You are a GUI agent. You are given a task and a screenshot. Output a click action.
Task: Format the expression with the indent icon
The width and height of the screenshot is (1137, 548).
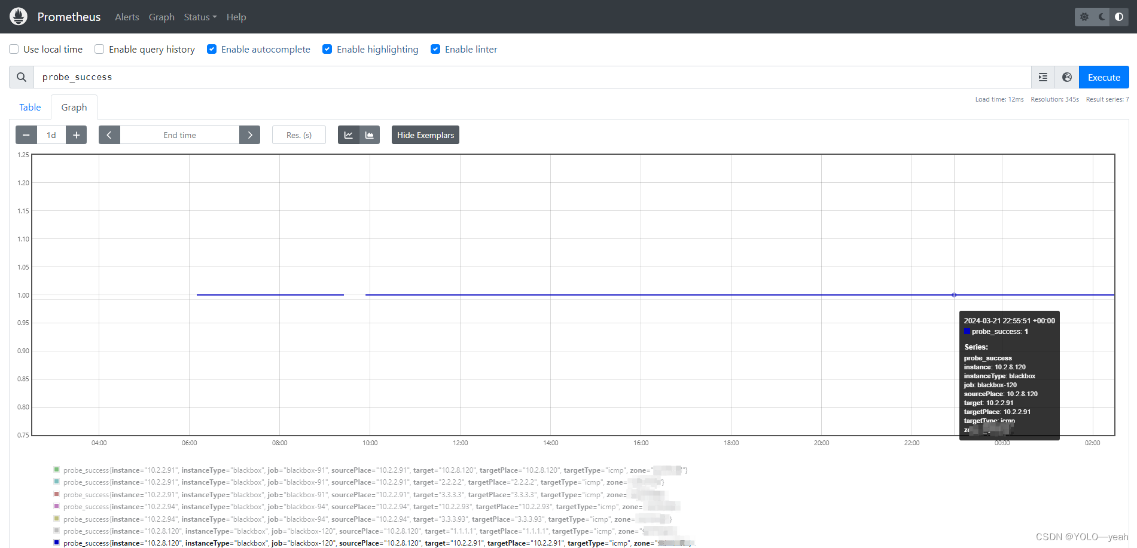click(x=1043, y=77)
